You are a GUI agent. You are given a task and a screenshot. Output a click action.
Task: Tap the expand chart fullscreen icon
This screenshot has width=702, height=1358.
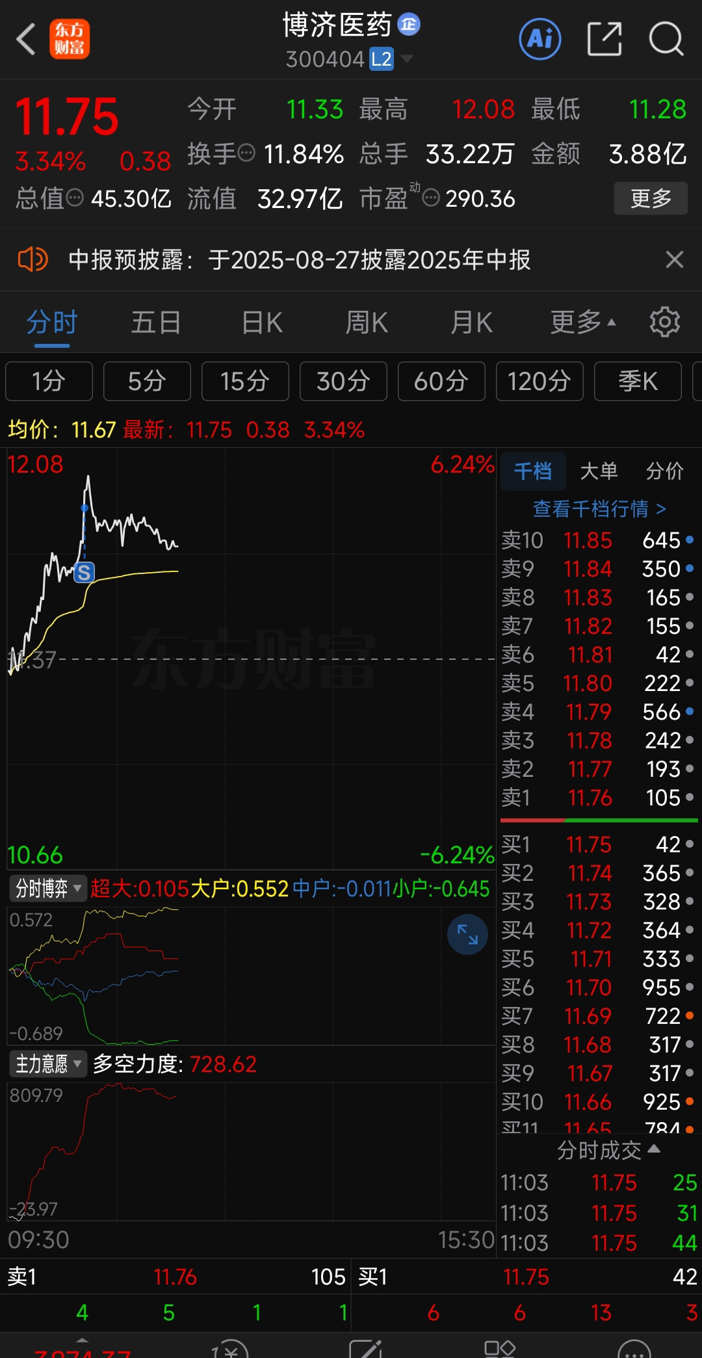pyautogui.click(x=467, y=934)
